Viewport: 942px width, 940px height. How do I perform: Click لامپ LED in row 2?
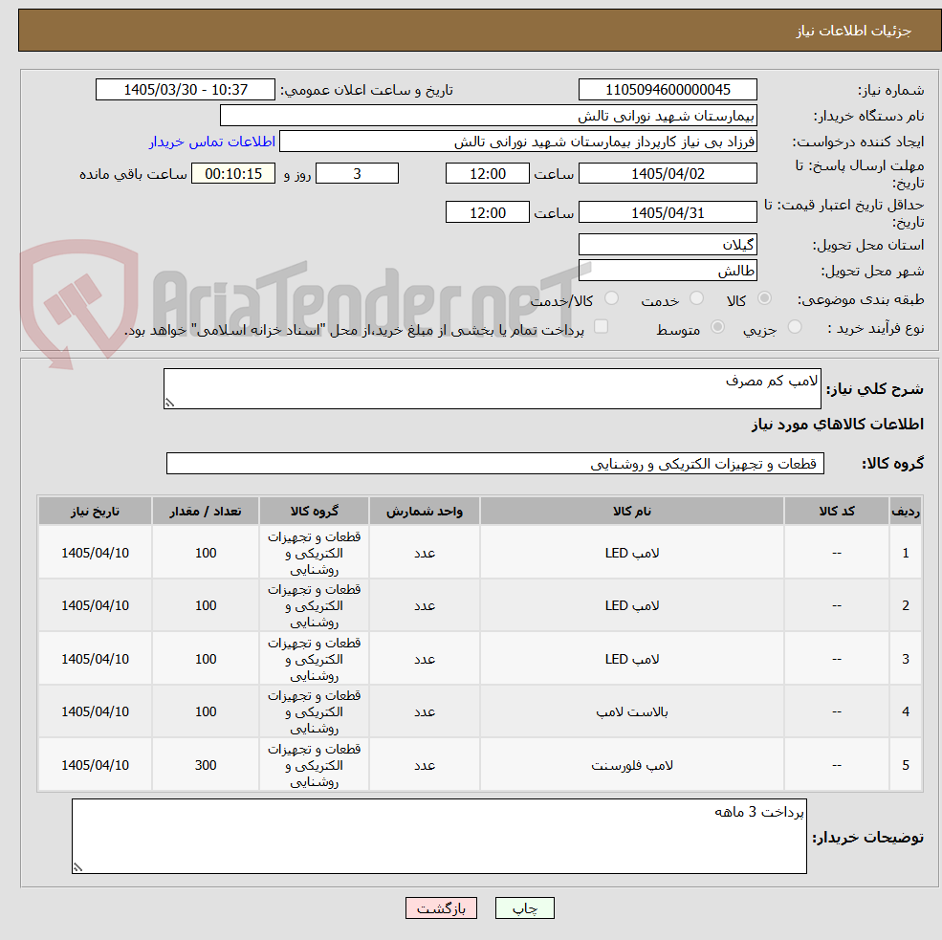(x=632, y=606)
